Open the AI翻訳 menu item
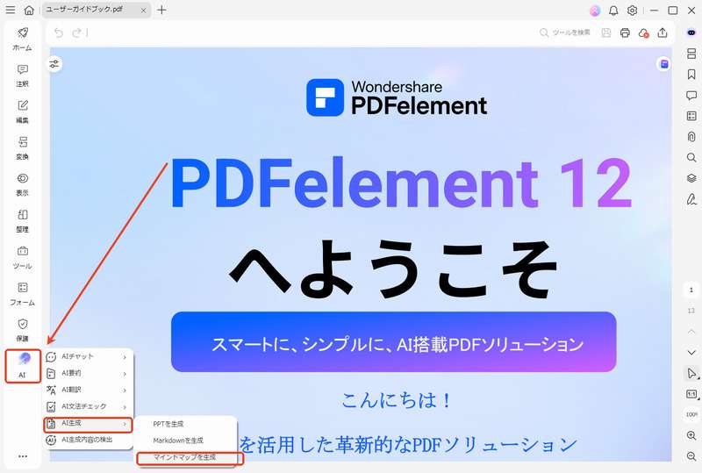The image size is (702, 473). (x=89, y=390)
